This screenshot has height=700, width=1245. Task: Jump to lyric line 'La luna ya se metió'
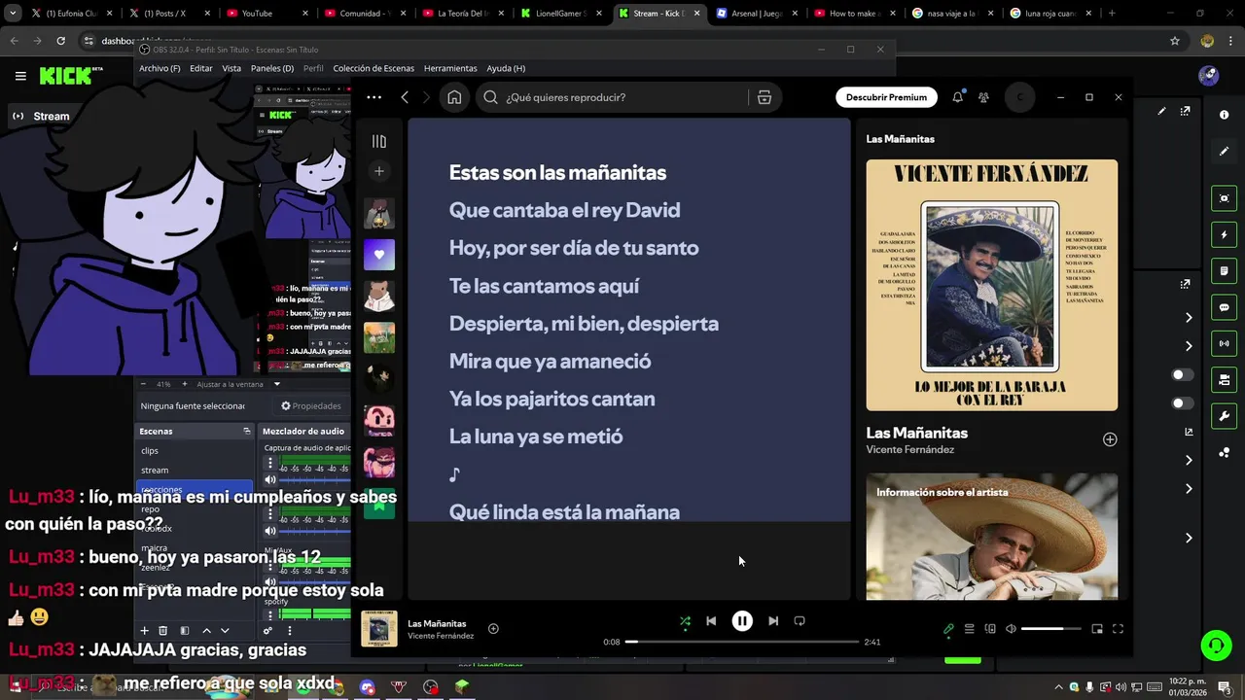point(536,437)
